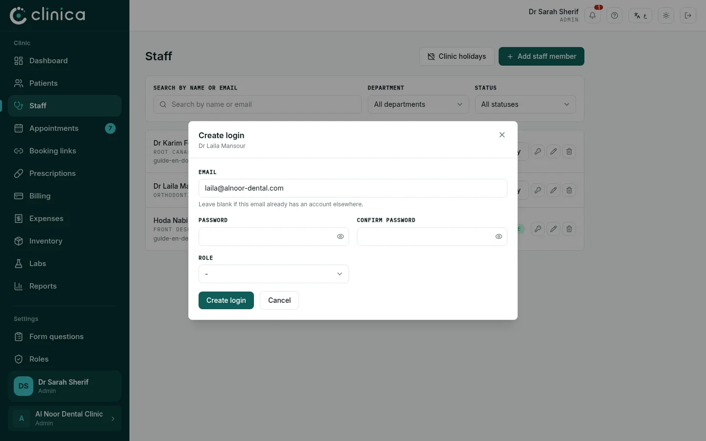This screenshot has width=706, height=441.
Task: Show the Password field contents
Action: pyautogui.click(x=340, y=237)
